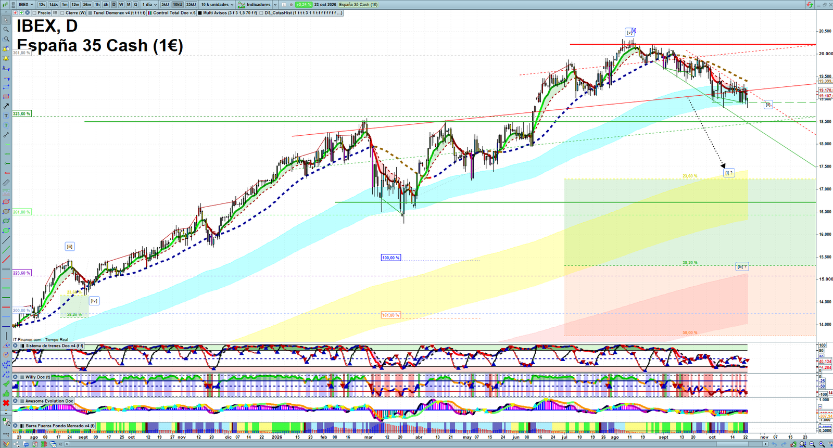Toggle the DS_CotasHist indicator checkbox

click(261, 13)
